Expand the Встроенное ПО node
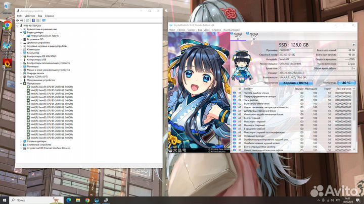The height and width of the screenshot is (204, 364). 21,39
